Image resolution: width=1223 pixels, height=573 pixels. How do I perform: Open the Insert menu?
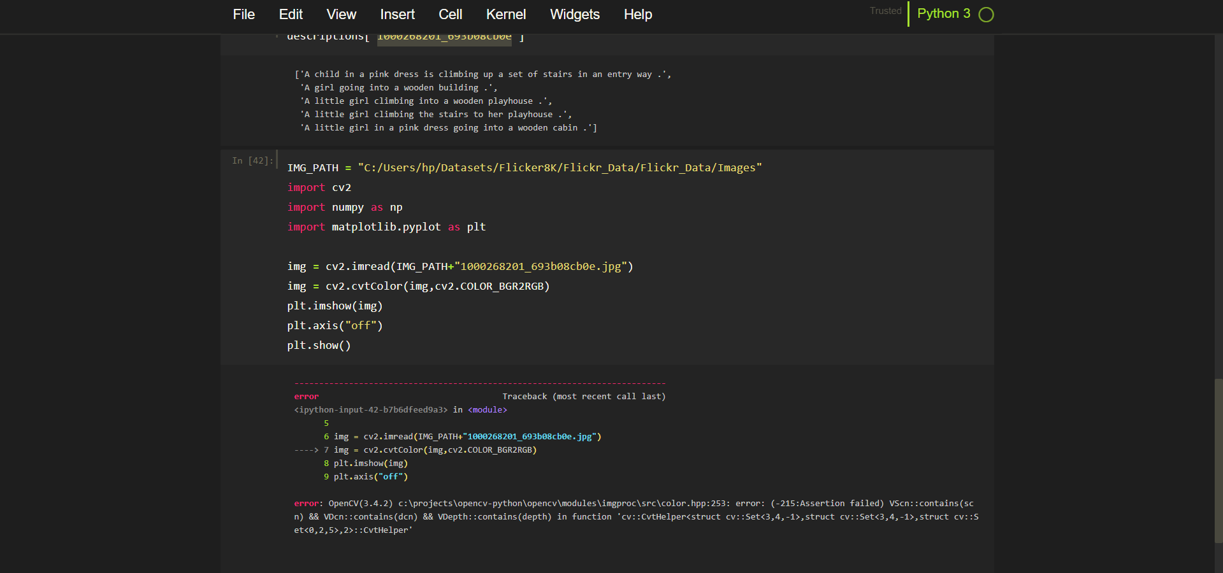[x=397, y=14]
